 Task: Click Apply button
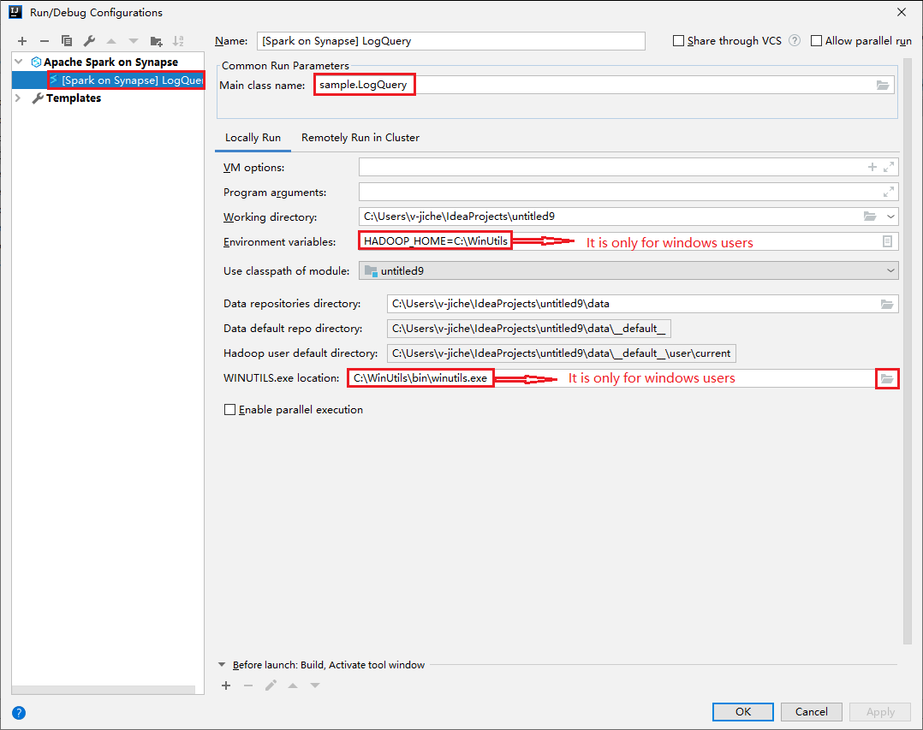[x=880, y=712]
